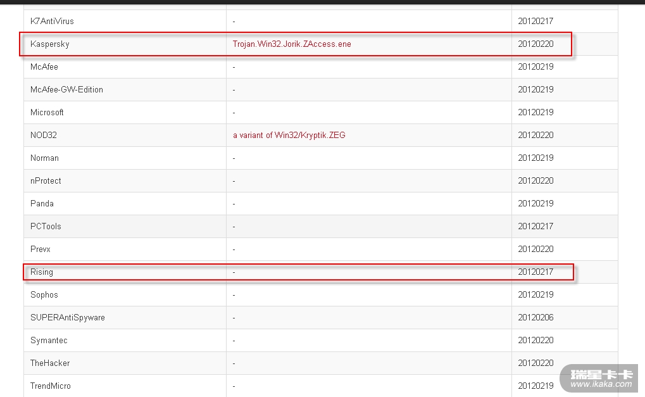Screen dimensions: 645x397
Task: Click the 20120206 date in SUPERAntiSpyware row
Action: 535,318
